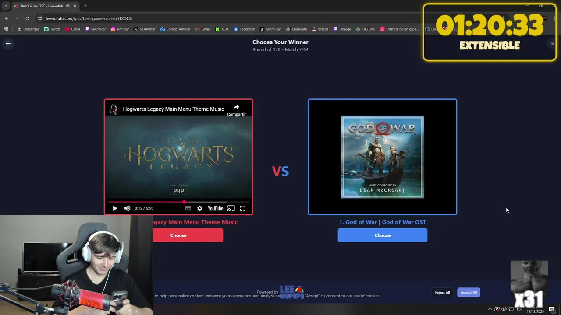This screenshot has width=561, height=315.
Task: Open the apps grid in bookmarks bar
Action: [6, 29]
